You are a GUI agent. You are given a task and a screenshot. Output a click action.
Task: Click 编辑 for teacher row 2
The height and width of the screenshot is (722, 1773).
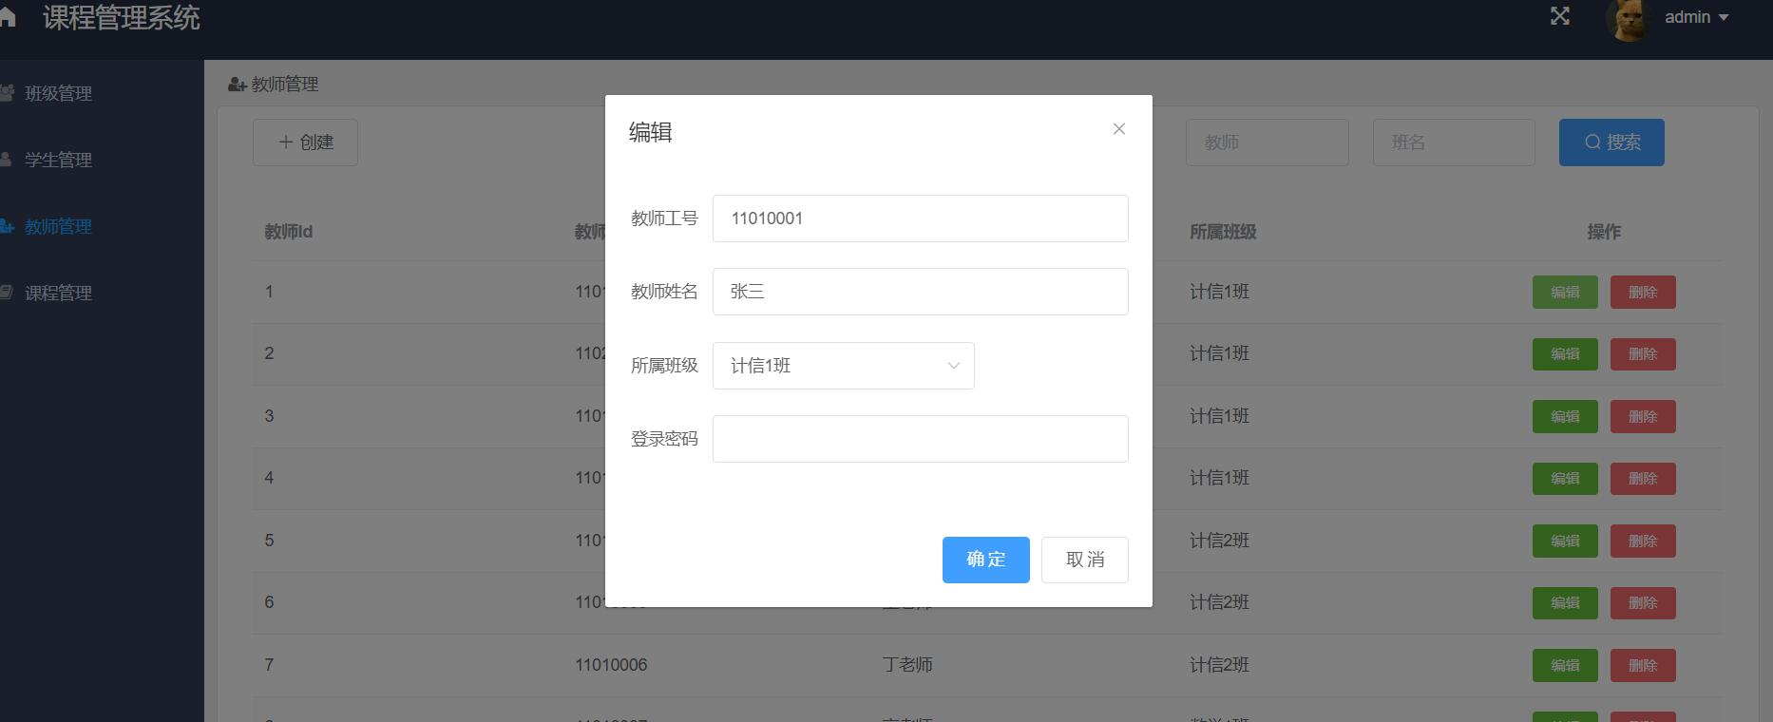coord(1565,354)
